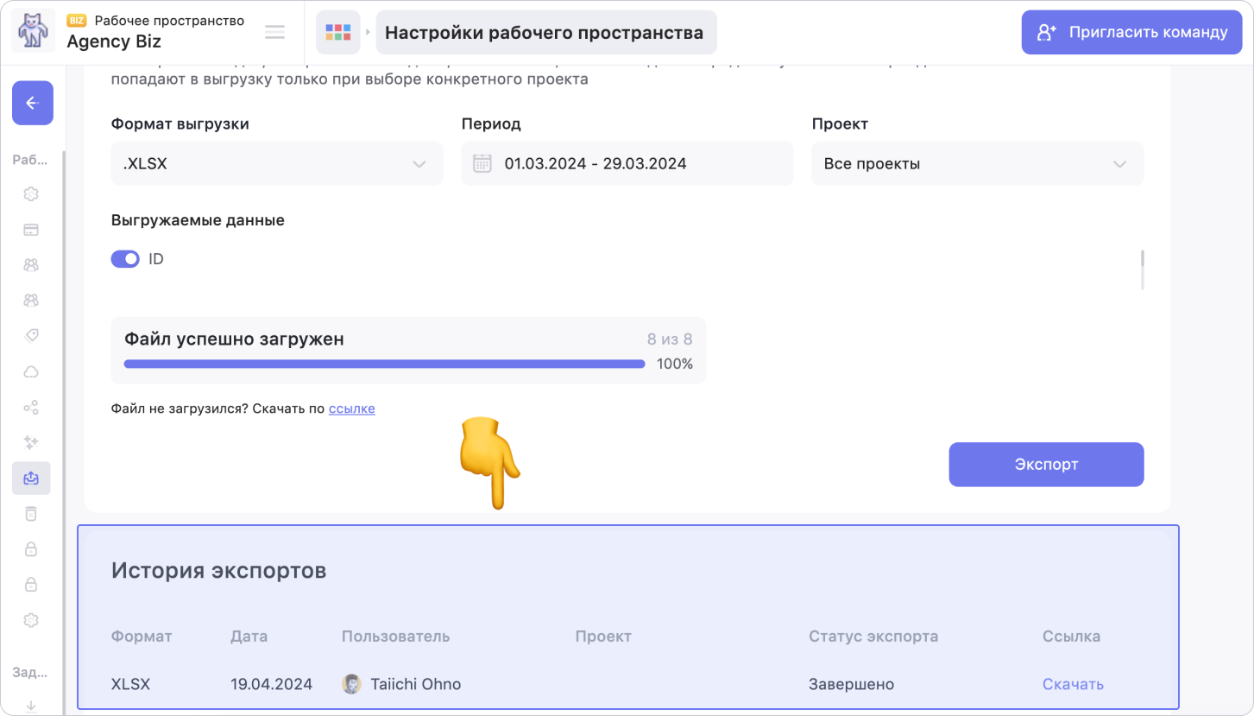The image size is (1254, 716).
Task: Click the sparkles icon in sidebar
Action: coord(31,442)
